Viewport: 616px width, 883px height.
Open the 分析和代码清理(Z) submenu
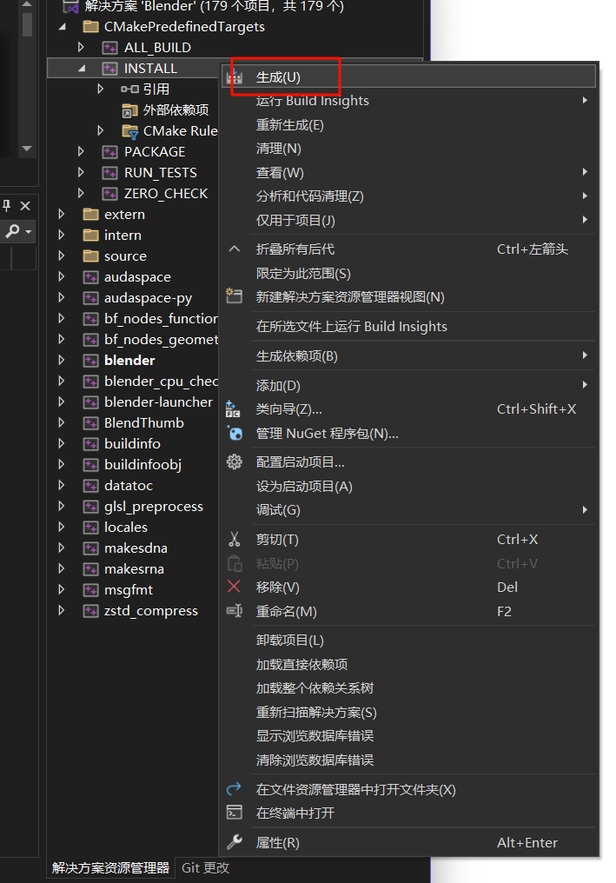[x=409, y=196]
